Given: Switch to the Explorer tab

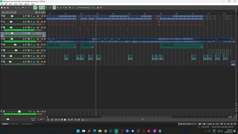Looking at the screenshot, I should (x=5, y=124).
